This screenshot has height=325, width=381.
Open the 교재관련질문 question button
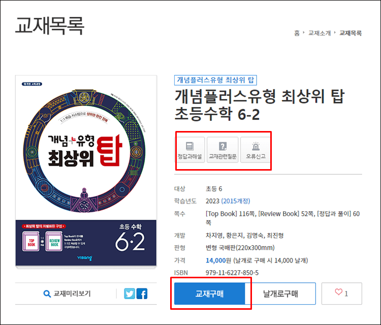(223, 150)
